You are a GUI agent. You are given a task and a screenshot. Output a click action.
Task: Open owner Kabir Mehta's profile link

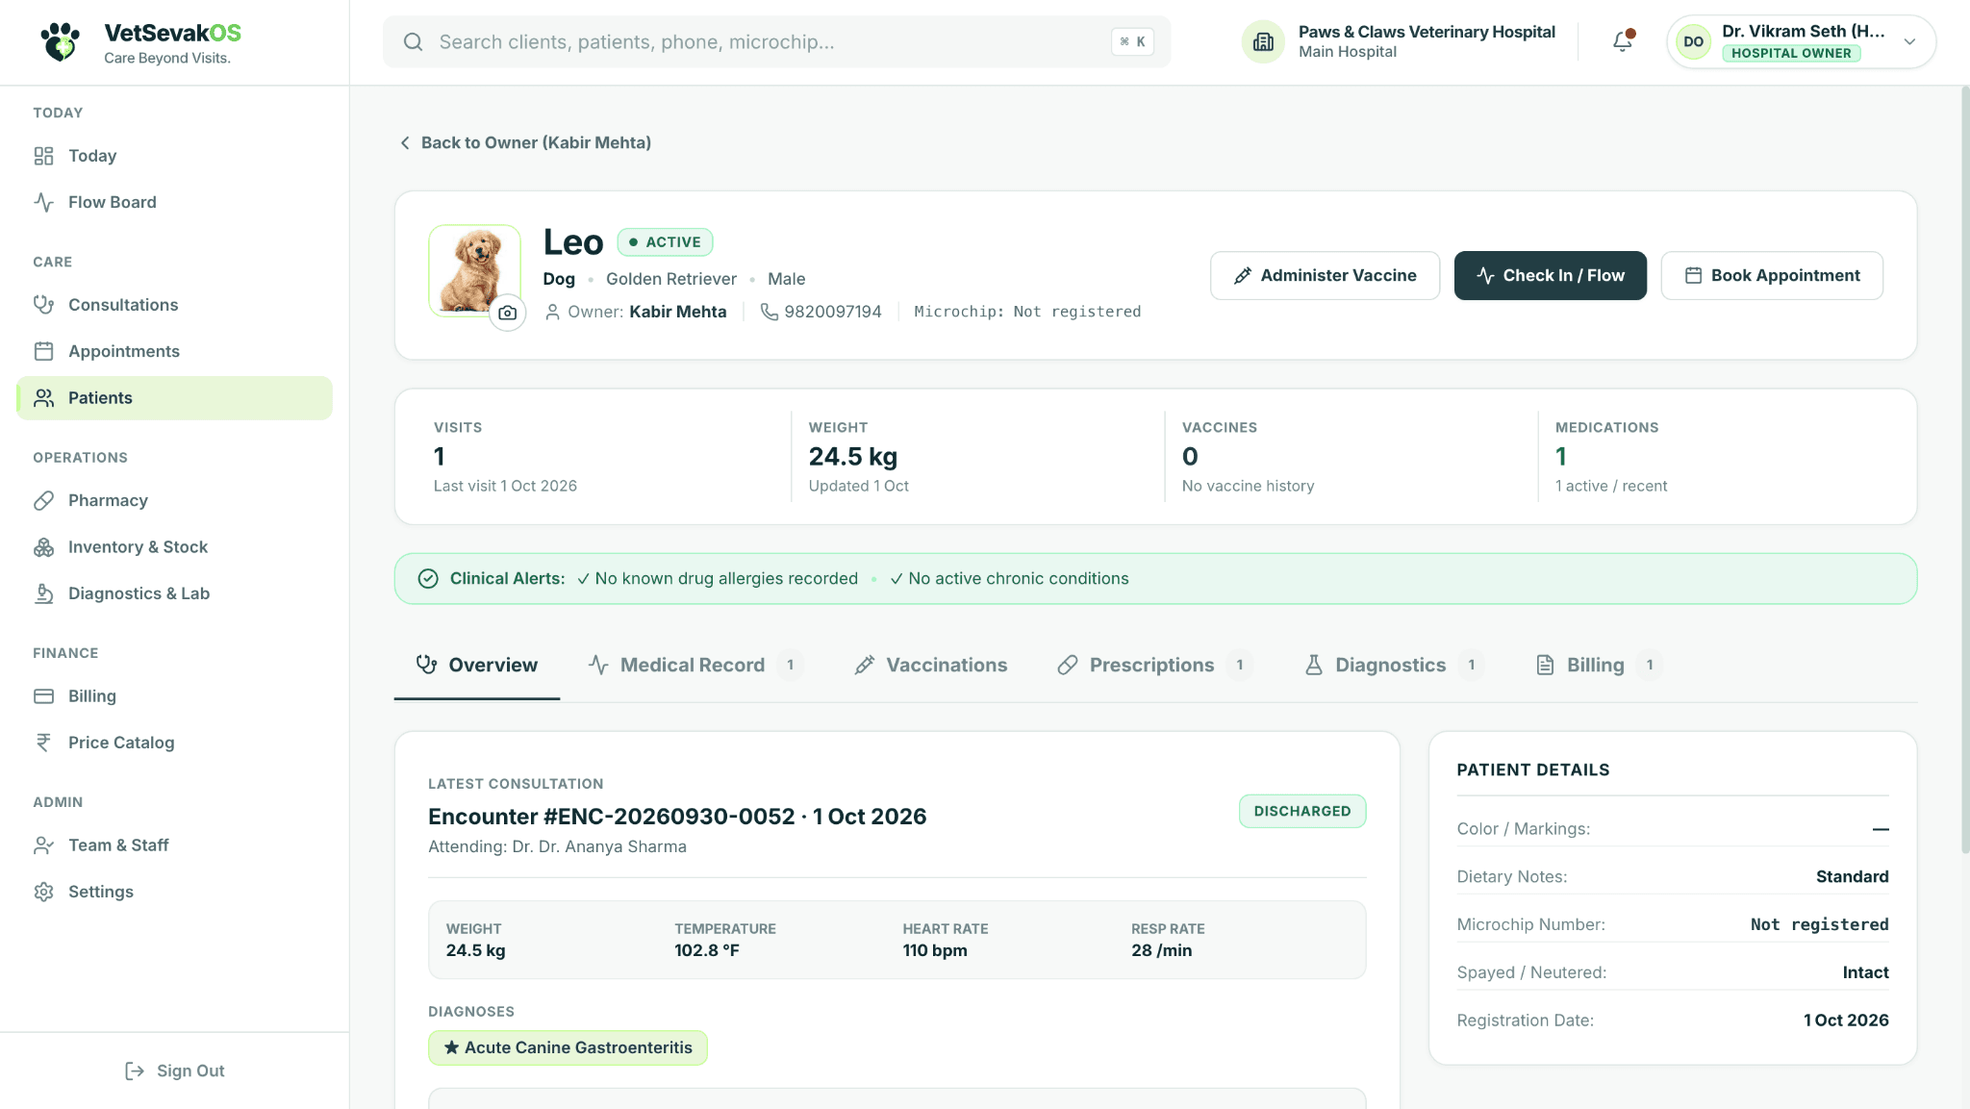click(678, 312)
